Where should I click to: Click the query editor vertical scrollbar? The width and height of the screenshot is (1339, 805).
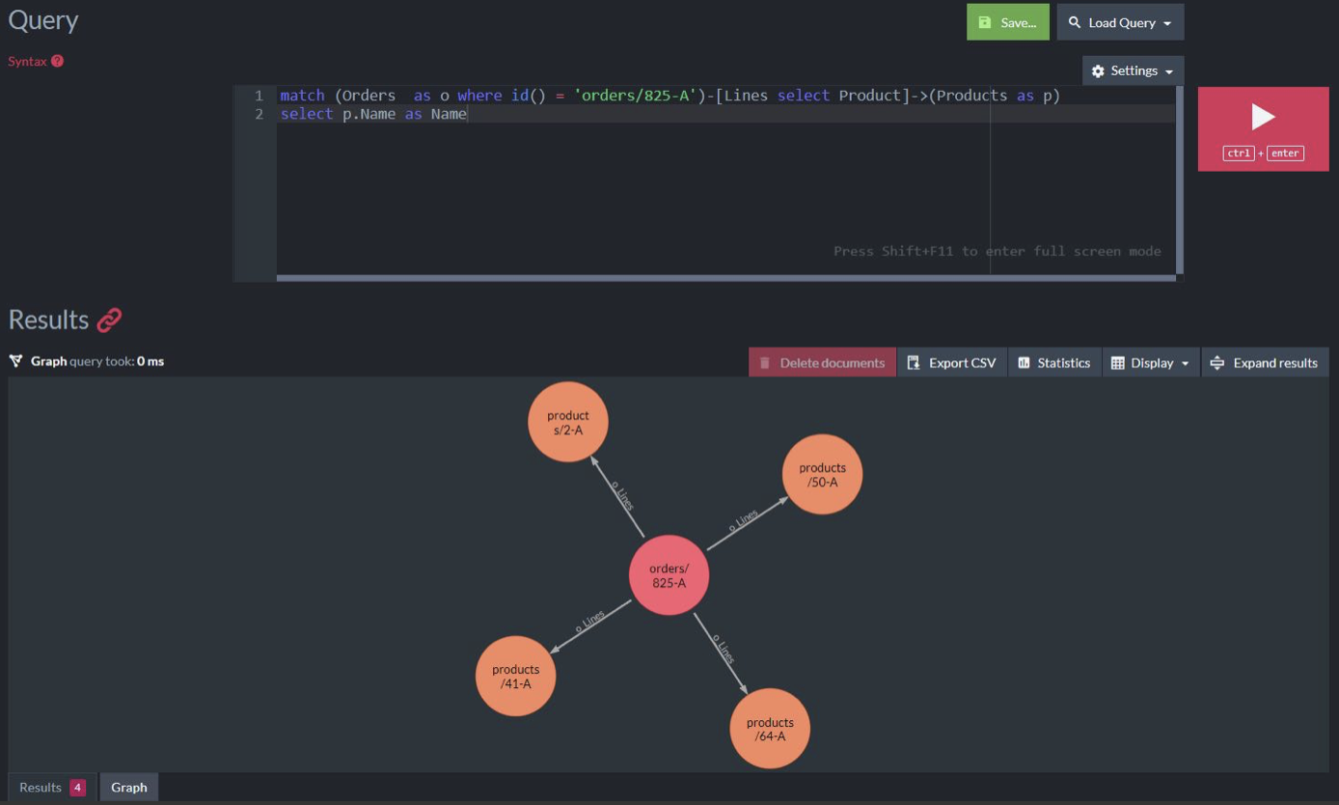tap(1180, 180)
